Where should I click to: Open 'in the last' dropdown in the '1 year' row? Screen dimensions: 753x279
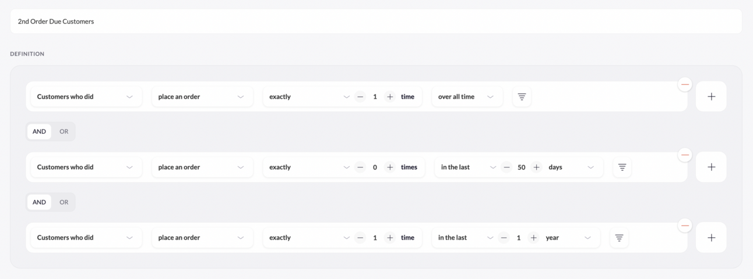(465, 238)
